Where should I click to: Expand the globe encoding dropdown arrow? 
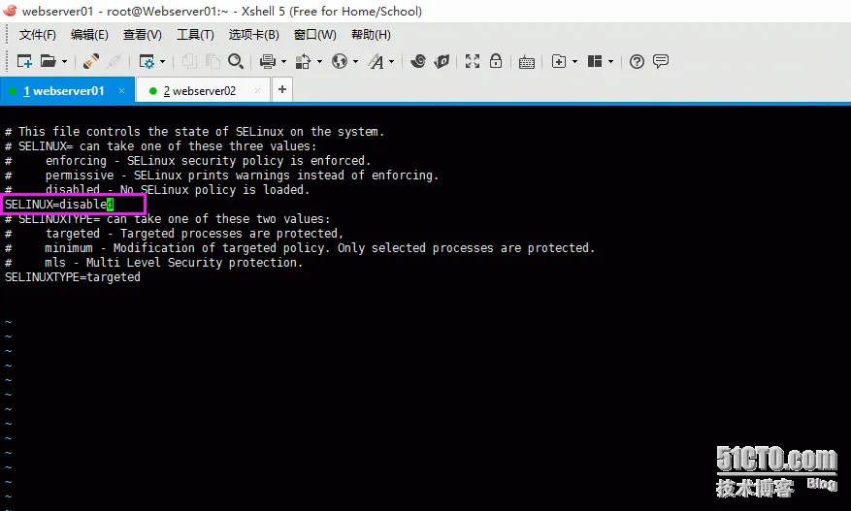click(355, 61)
